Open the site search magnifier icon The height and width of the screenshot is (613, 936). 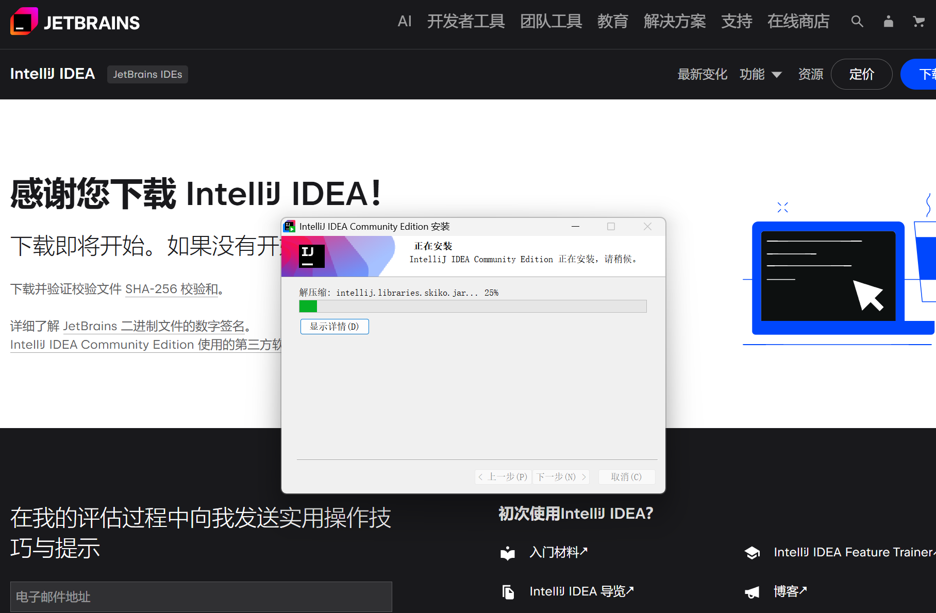(x=857, y=22)
